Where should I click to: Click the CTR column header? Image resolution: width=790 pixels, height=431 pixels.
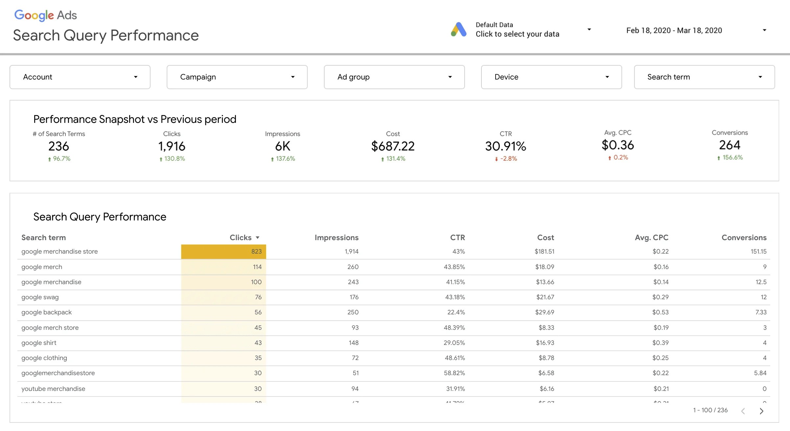457,237
